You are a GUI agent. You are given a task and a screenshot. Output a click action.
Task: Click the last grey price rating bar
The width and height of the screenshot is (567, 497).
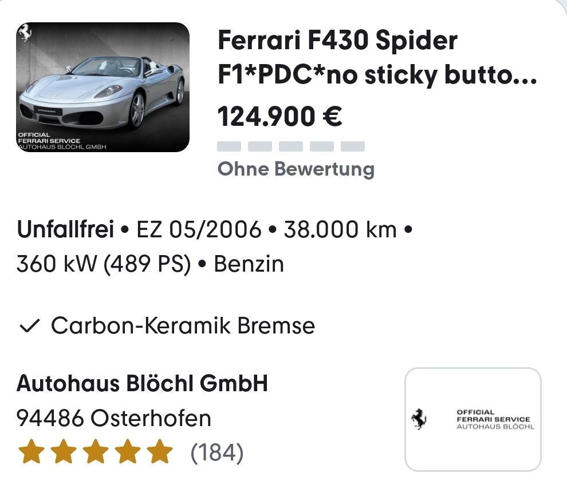pos(353,146)
